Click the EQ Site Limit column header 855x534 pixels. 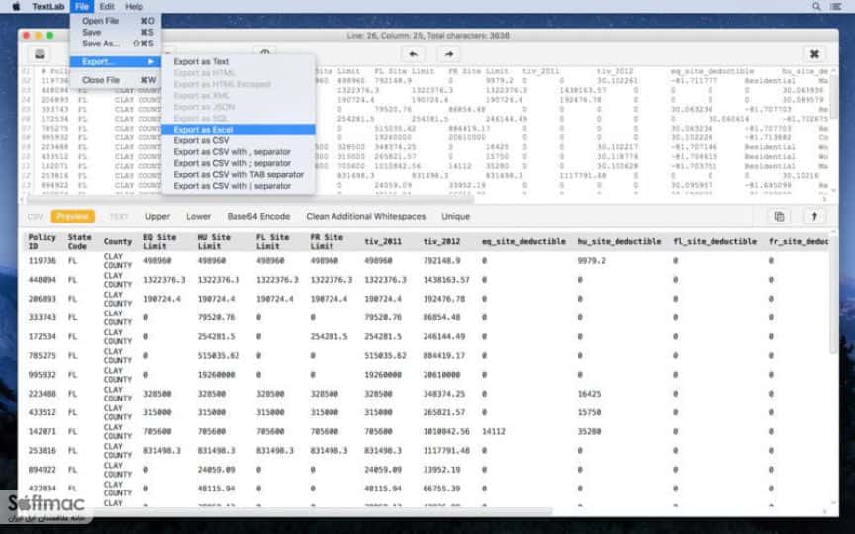tap(159, 242)
